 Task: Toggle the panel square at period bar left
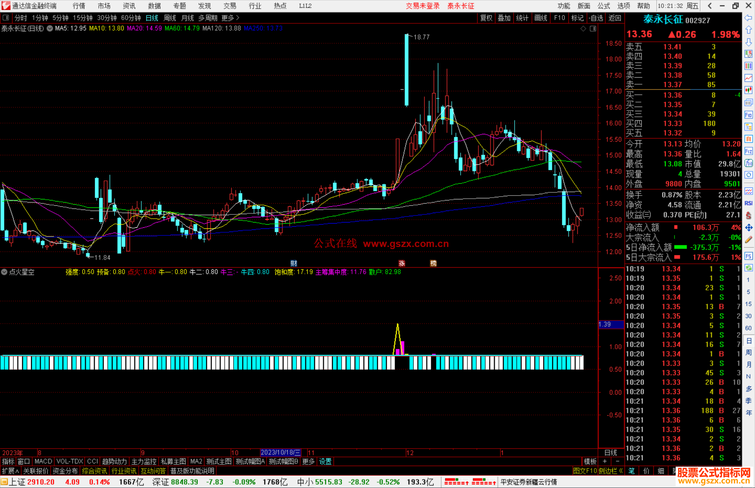point(6,17)
